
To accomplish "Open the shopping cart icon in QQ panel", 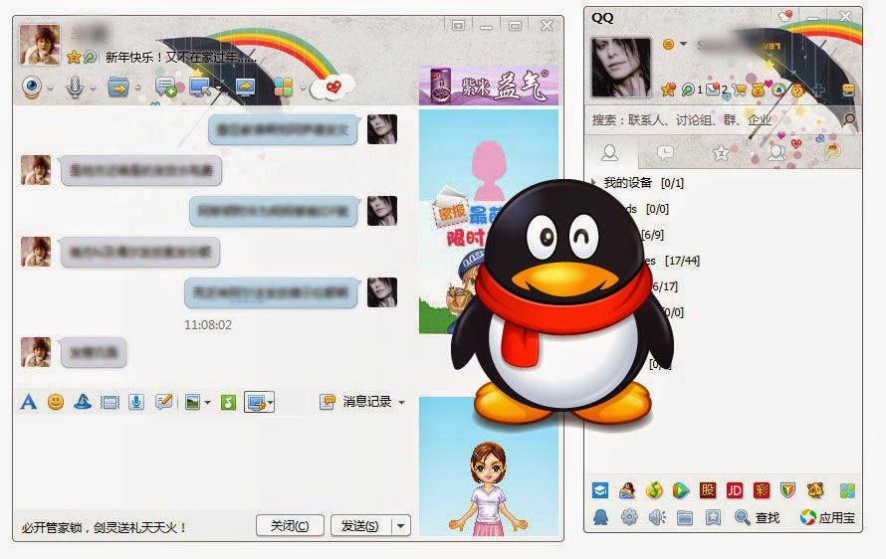I will click(x=739, y=90).
